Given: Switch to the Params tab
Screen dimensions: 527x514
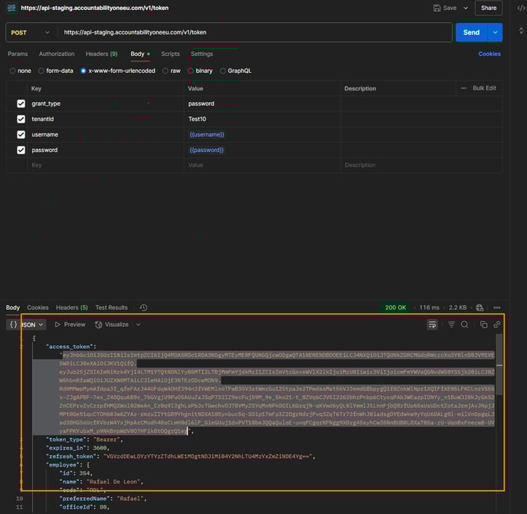Looking at the screenshot, I should (x=18, y=54).
